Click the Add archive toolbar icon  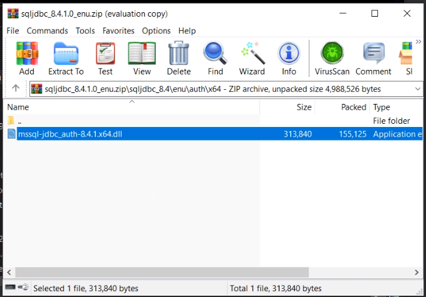coord(27,58)
